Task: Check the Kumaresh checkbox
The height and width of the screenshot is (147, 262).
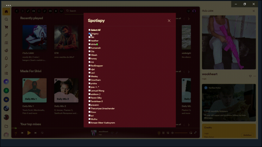Action: click(x=90, y=48)
